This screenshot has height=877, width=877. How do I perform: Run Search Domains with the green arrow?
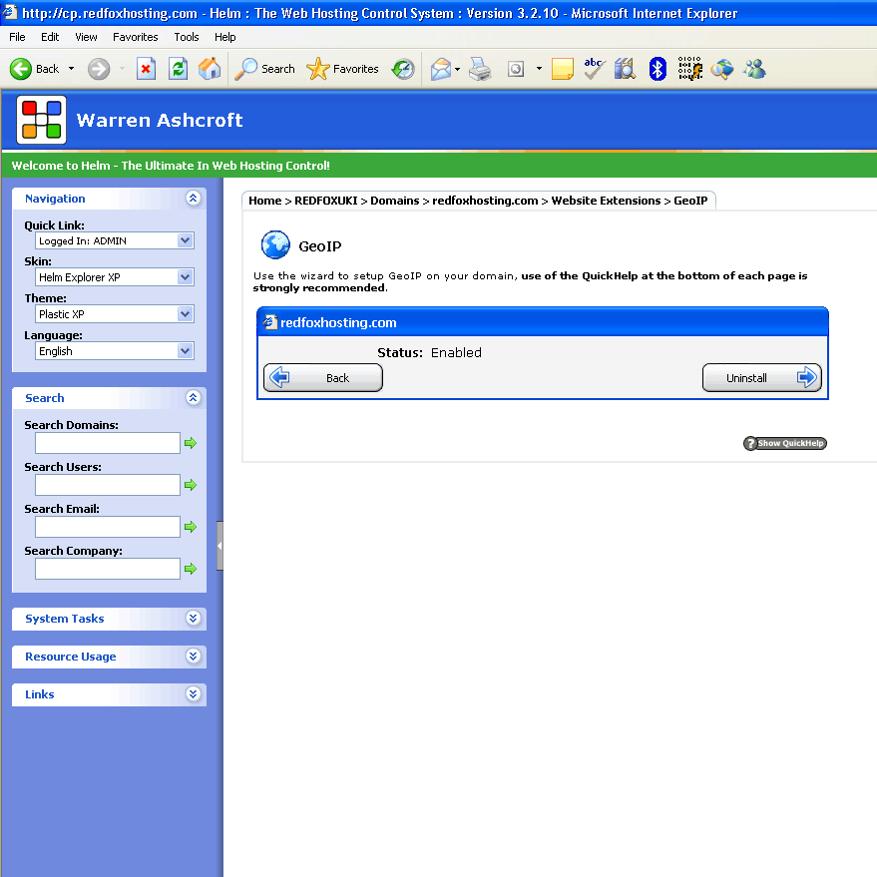(191, 443)
